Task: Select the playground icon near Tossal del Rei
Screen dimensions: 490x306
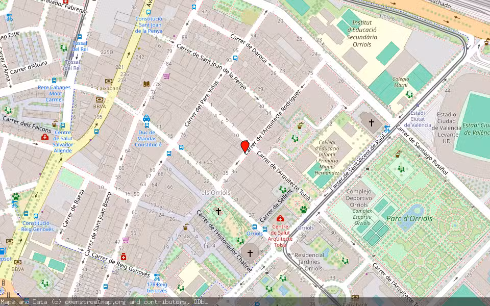Action: [x=63, y=47]
